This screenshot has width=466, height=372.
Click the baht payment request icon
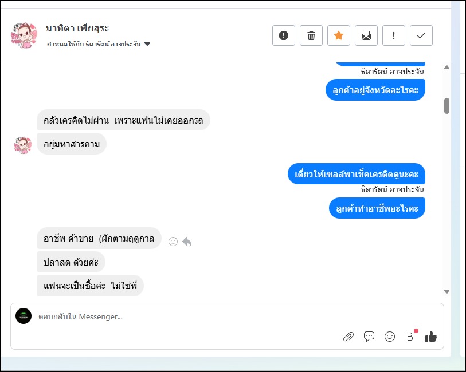tap(410, 337)
